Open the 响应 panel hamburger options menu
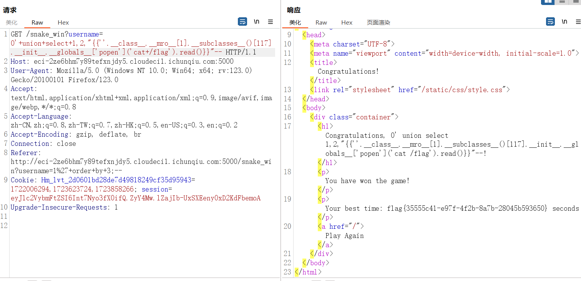Image resolution: width=581 pixels, height=281 pixels. click(x=578, y=22)
